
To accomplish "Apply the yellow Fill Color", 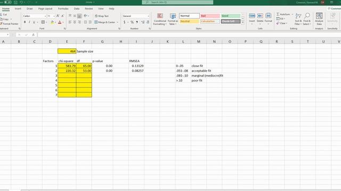I will pos(52,22).
